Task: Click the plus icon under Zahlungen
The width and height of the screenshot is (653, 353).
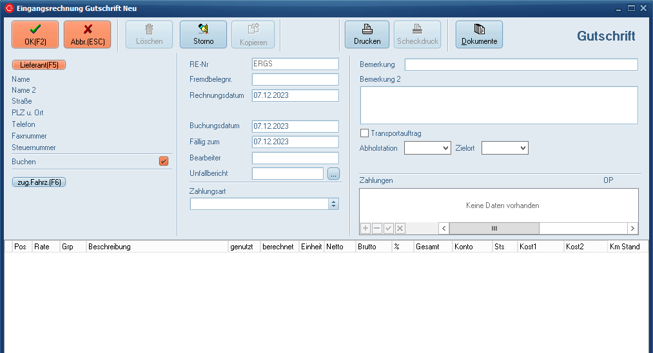Action: (x=365, y=229)
